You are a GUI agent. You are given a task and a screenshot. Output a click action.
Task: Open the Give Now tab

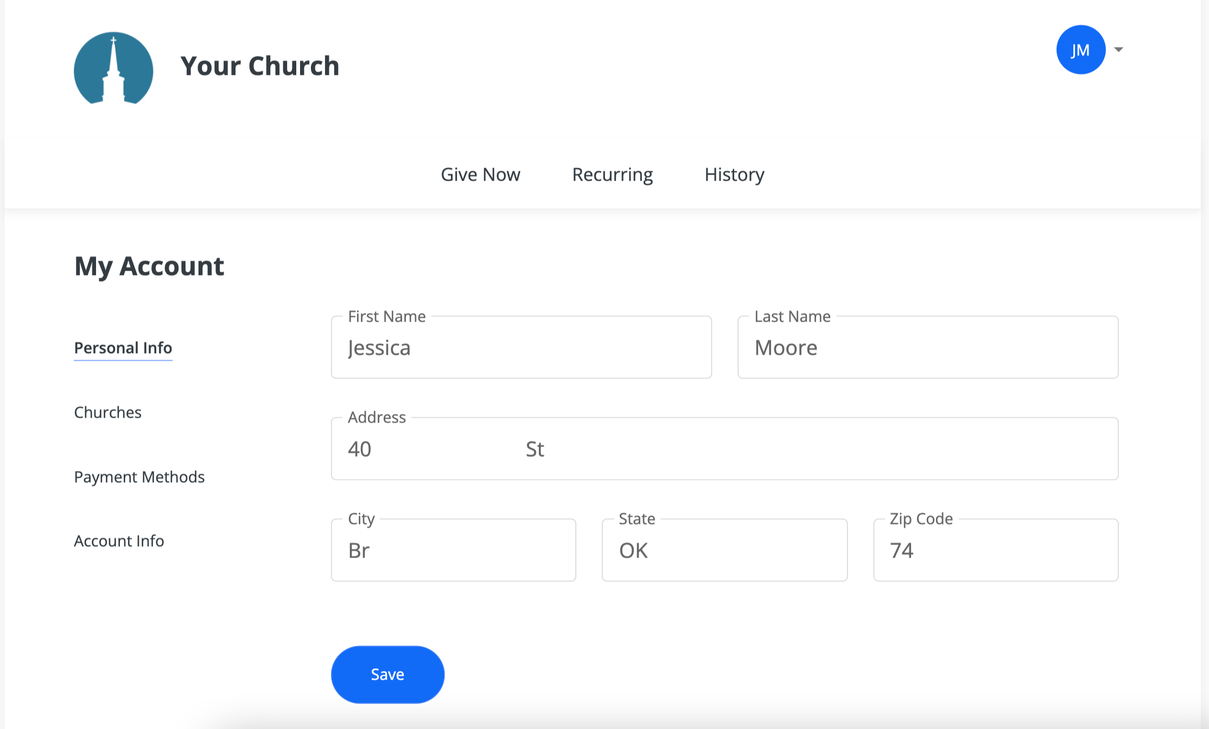(480, 175)
